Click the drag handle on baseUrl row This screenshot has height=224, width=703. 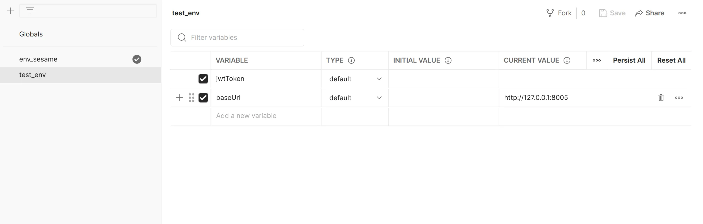(192, 98)
